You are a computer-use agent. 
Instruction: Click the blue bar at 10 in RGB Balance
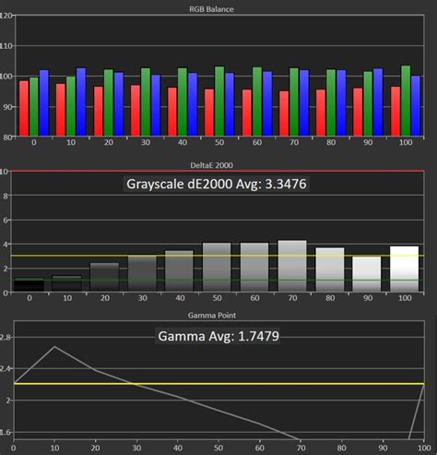[81, 102]
